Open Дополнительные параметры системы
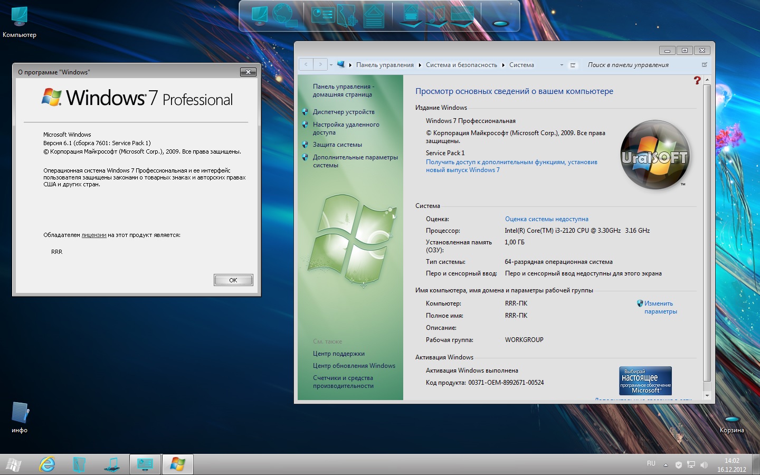 [x=355, y=161]
